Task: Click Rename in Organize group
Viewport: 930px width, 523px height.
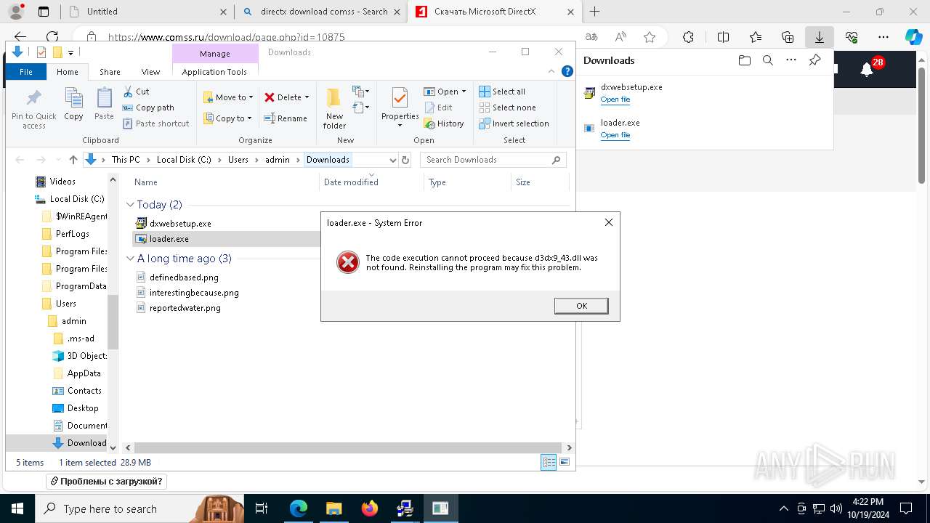Action: (x=286, y=118)
